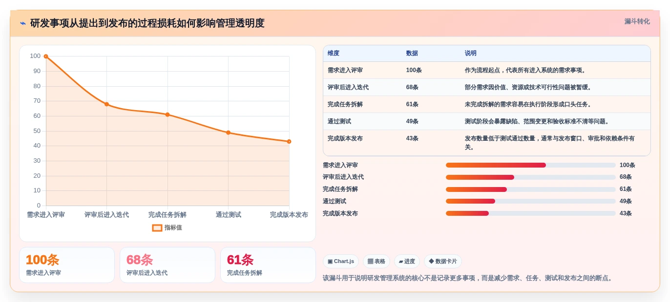Click x-axis label 完成版本发布

click(289, 215)
